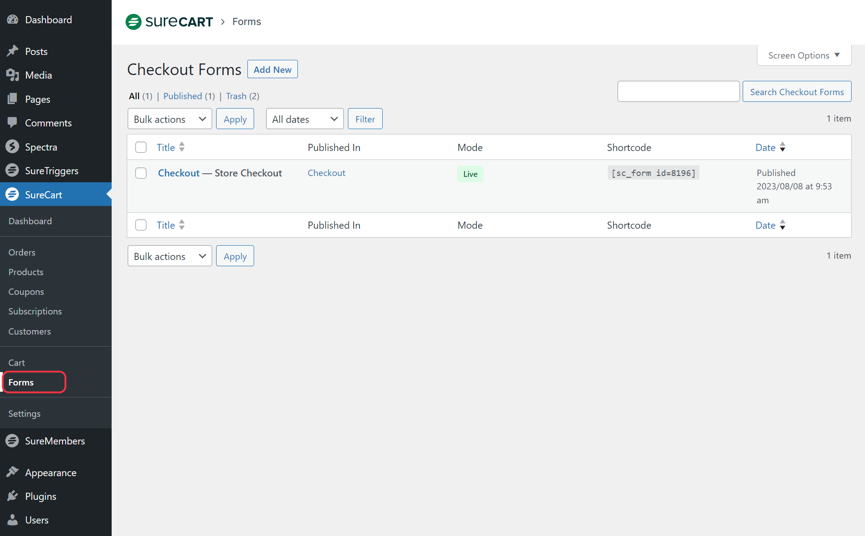Click the SureCart logo icon in header
Viewport: 865px width, 536px height.
click(x=134, y=22)
